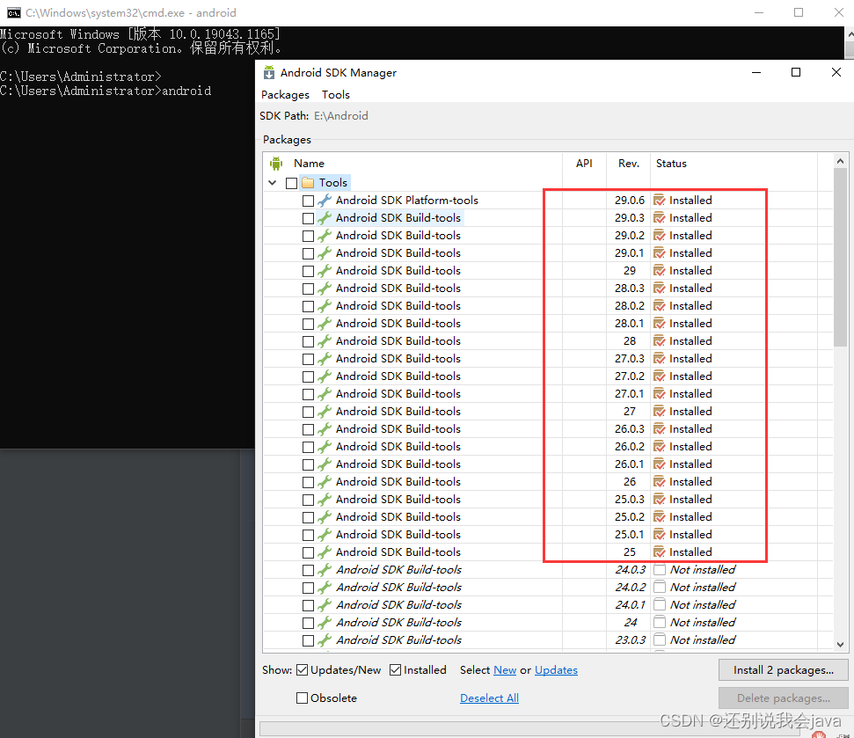Click the Tools folder icon
Screen dimensions: 854x738
[x=308, y=182]
